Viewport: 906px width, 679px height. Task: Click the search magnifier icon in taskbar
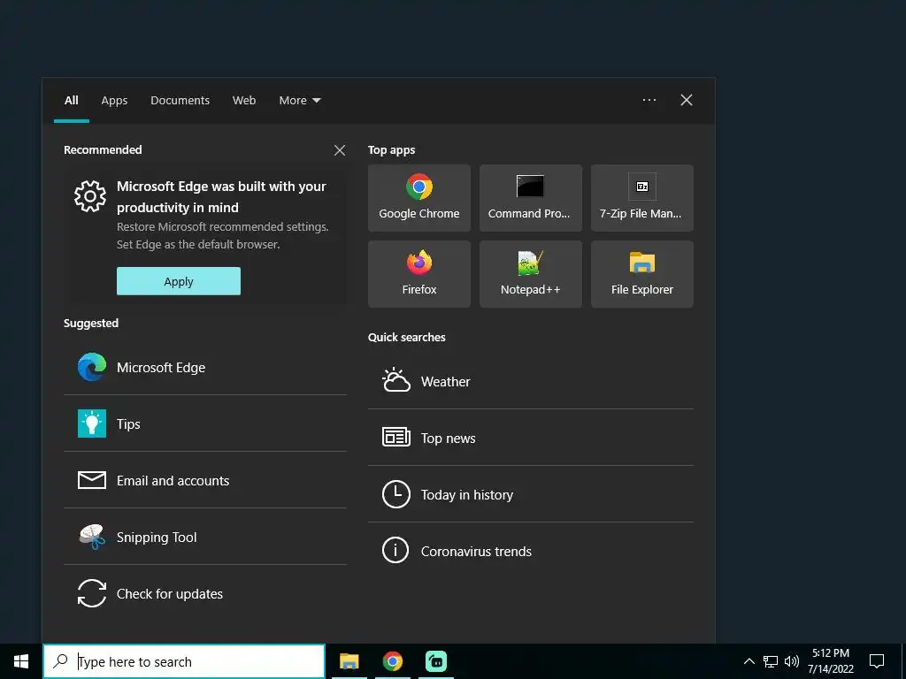point(60,661)
